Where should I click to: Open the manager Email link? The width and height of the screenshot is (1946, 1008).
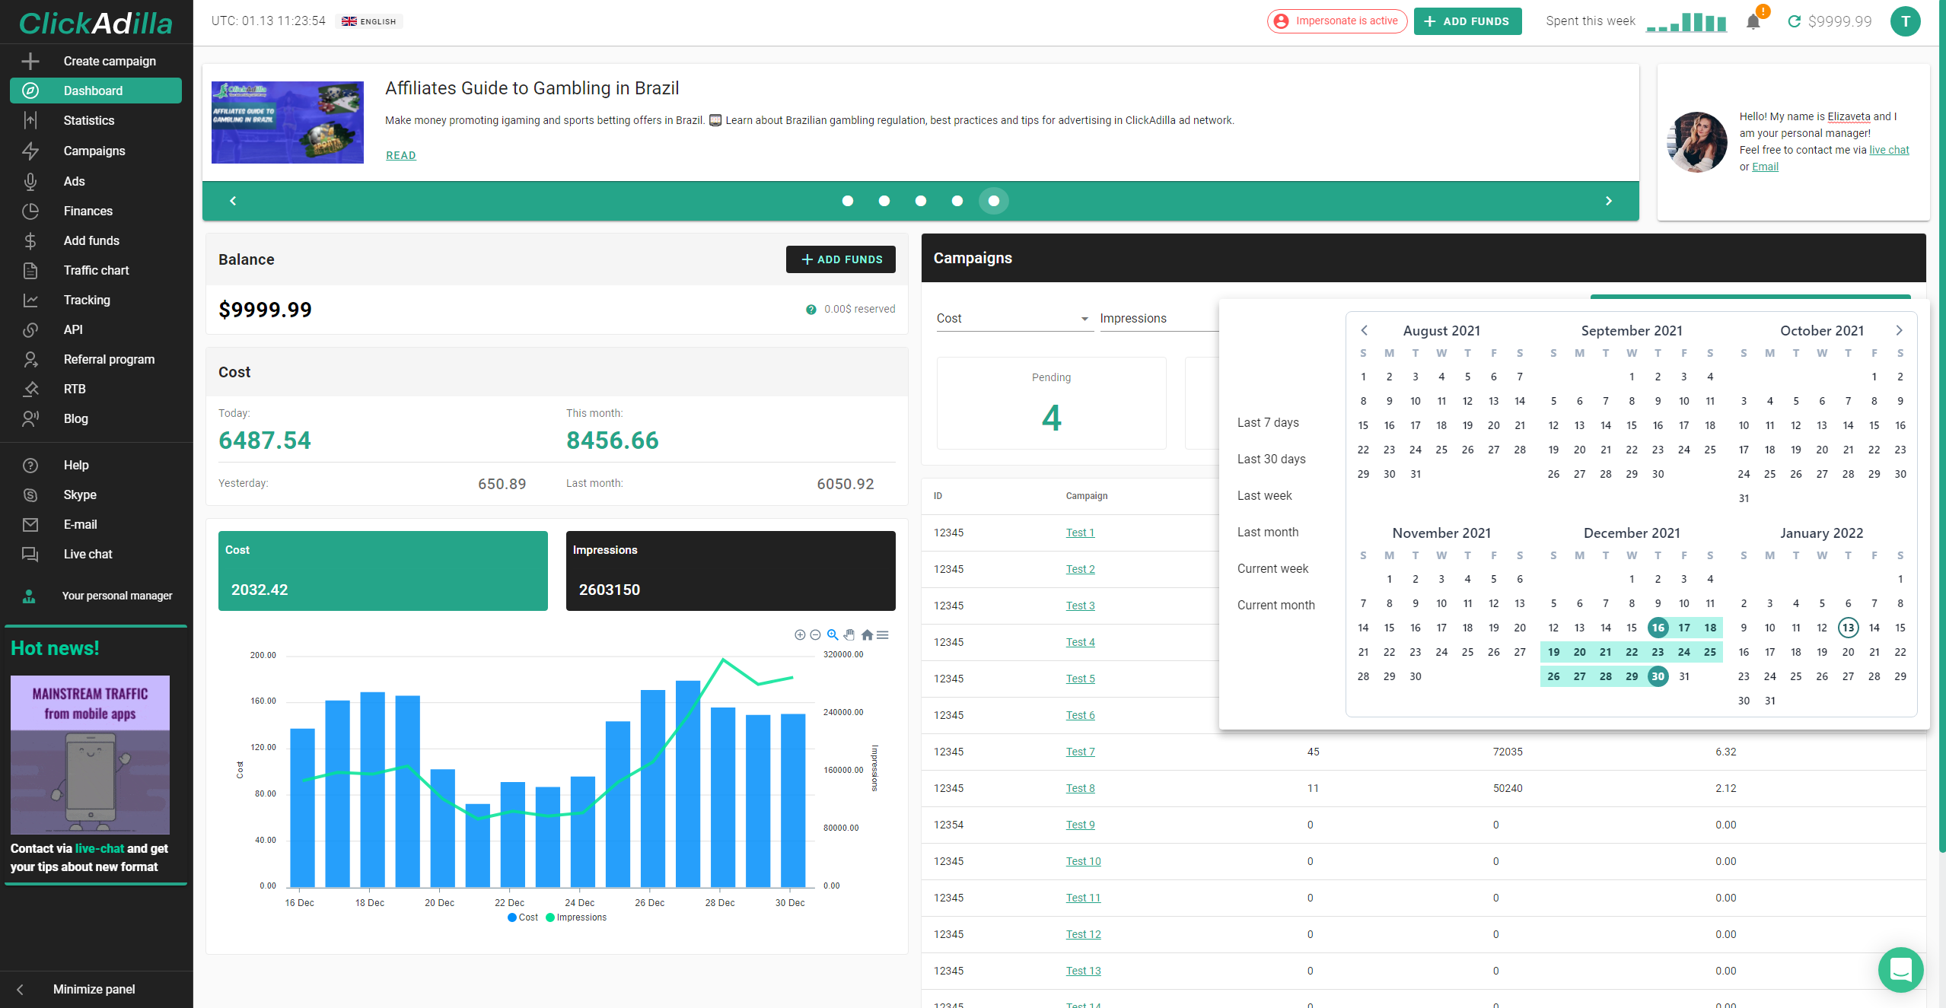(1765, 167)
